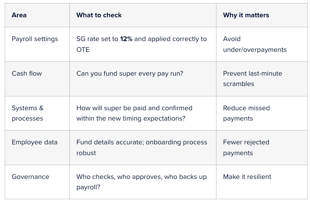This screenshot has width=310, height=204.
Task: Click the "Area" column header
Action: pyautogui.click(x=19, y=15)
